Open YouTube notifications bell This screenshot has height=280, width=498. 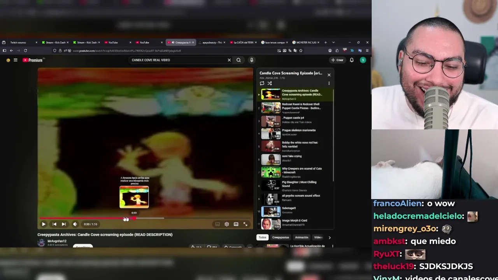352,60
